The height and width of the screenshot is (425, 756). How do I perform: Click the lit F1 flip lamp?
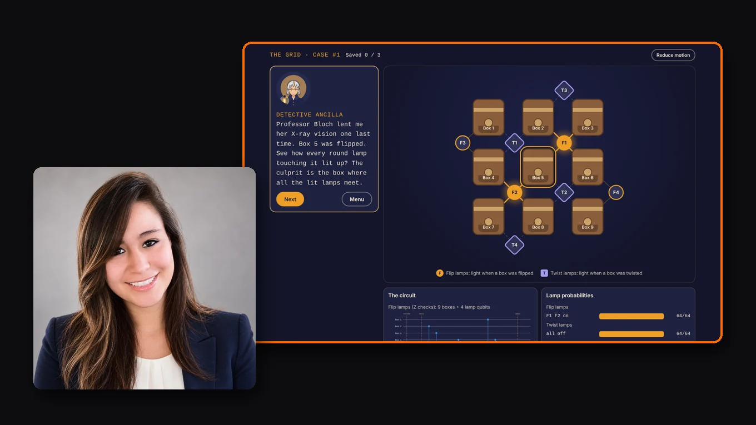tap(564, 143)
